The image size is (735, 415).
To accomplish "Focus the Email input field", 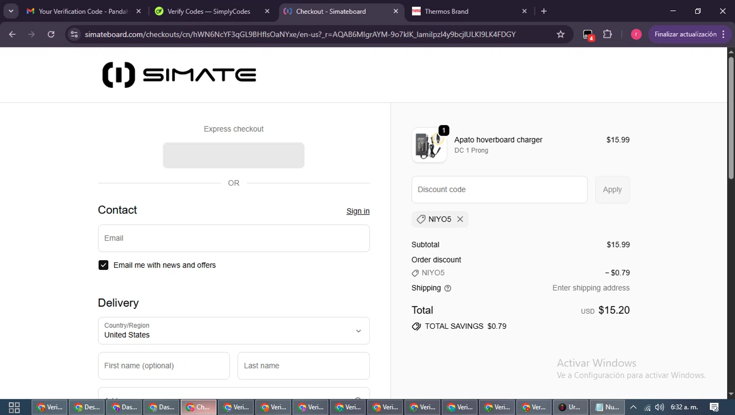I will (x=234, y=238).
